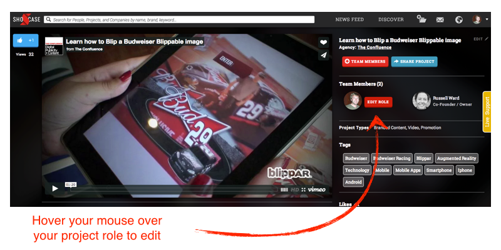This screenshot has height=250, width=501.
Task: Click the Edit pencil link
Action: (x=481, y=39)
